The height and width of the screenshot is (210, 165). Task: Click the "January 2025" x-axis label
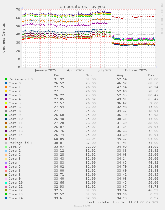(x=45, y=70)
